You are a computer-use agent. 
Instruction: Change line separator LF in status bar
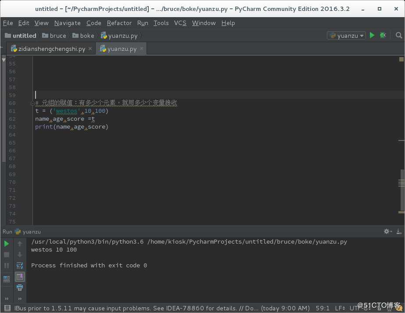tap(340, 308)
